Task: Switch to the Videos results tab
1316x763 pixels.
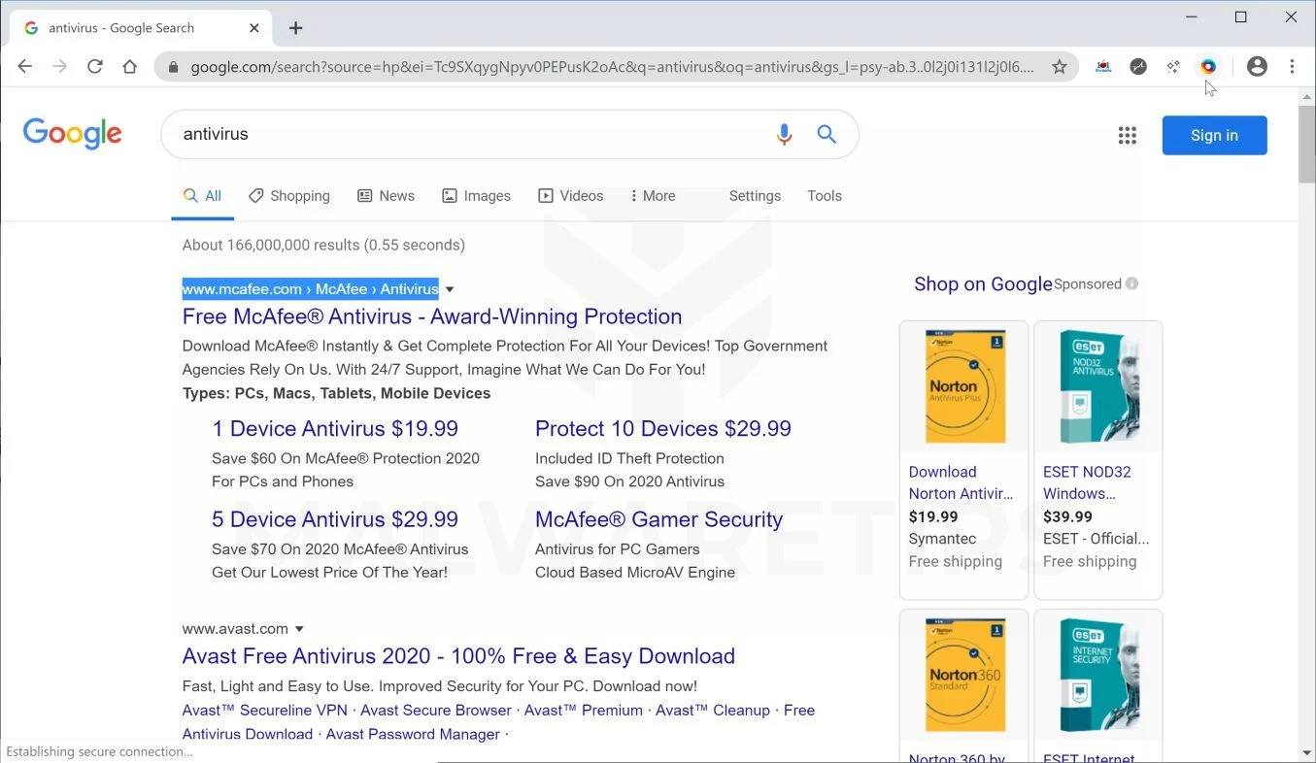Action: 571,196
